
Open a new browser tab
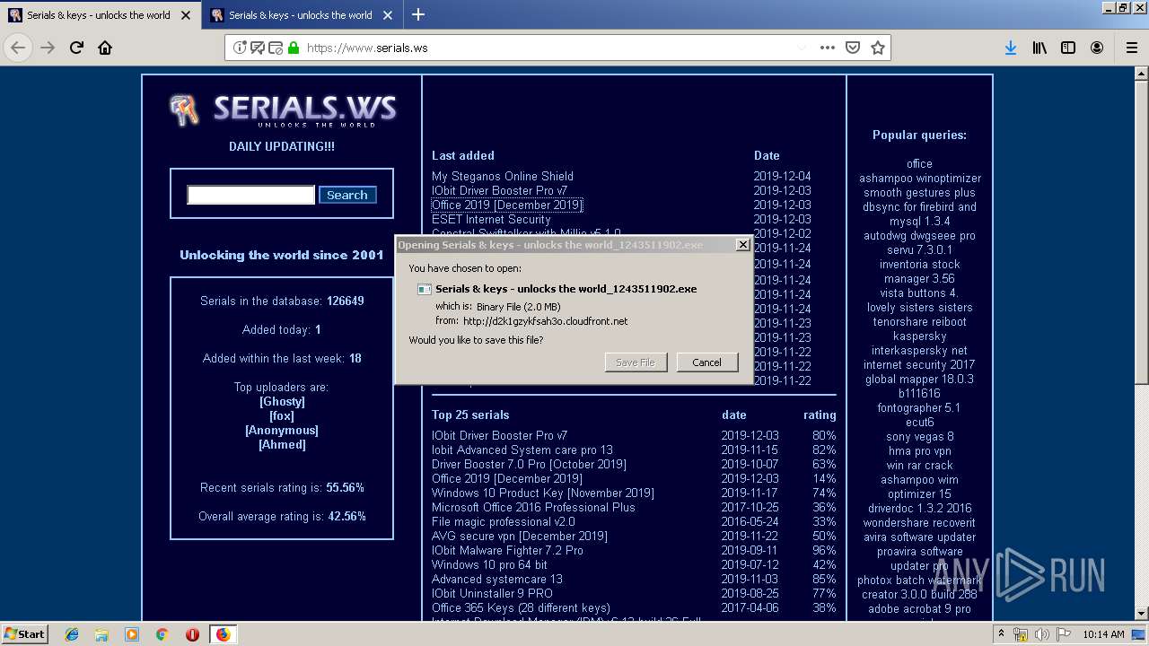(418, 14)
